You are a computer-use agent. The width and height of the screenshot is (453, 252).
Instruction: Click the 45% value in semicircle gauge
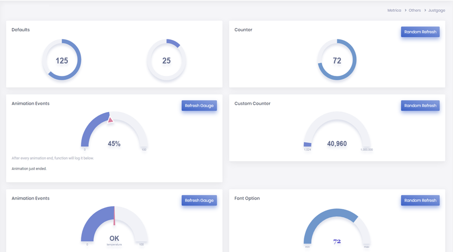[114, 144]
